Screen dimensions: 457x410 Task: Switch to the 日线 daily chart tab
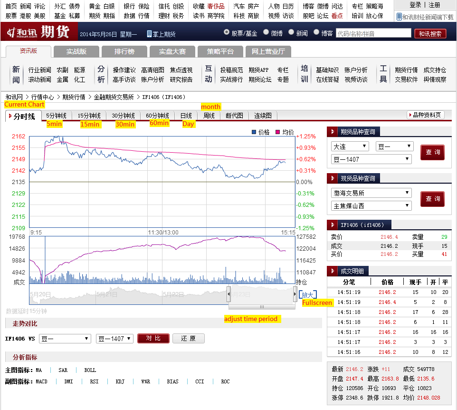186,116
